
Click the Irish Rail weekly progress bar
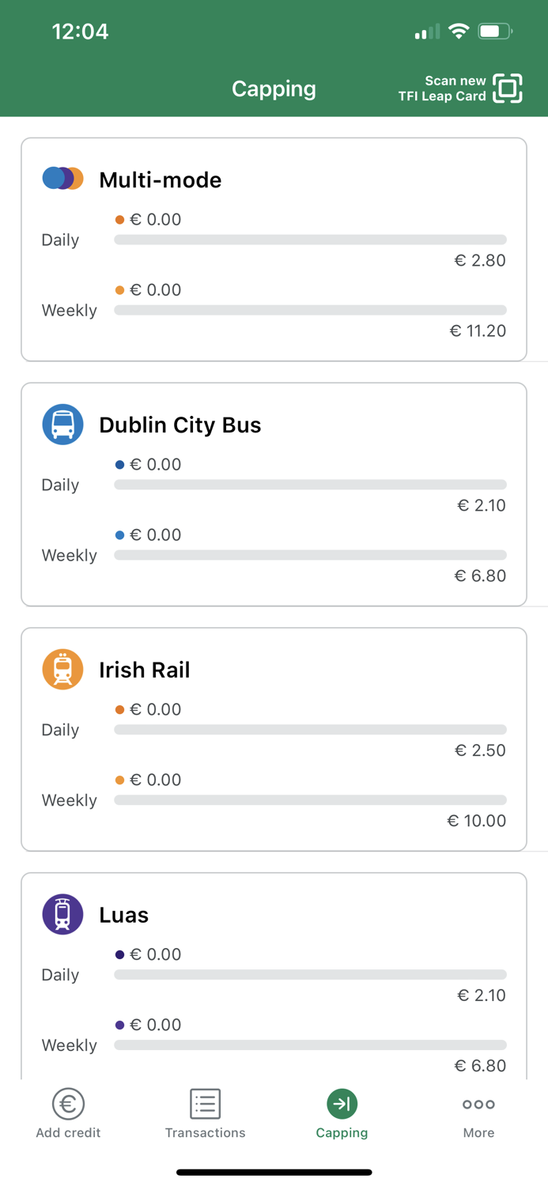(x=310, y=800)
